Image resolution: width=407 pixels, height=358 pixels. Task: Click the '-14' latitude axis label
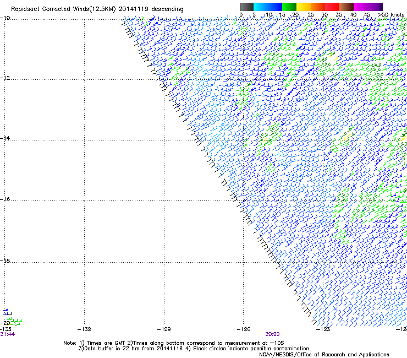tap(5, 138)
